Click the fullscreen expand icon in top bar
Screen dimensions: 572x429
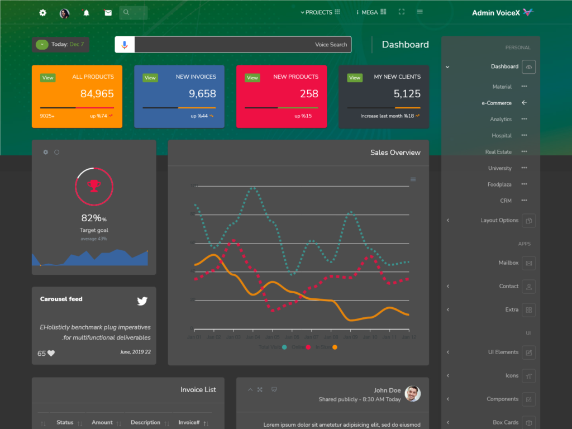pyautogui.click(x=401, y=11)
